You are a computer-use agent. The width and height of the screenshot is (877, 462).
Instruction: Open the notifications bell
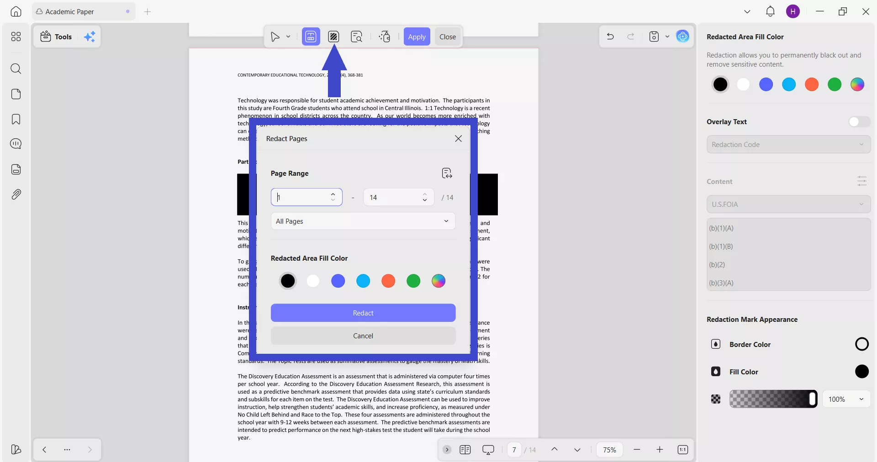pos(771,11)
